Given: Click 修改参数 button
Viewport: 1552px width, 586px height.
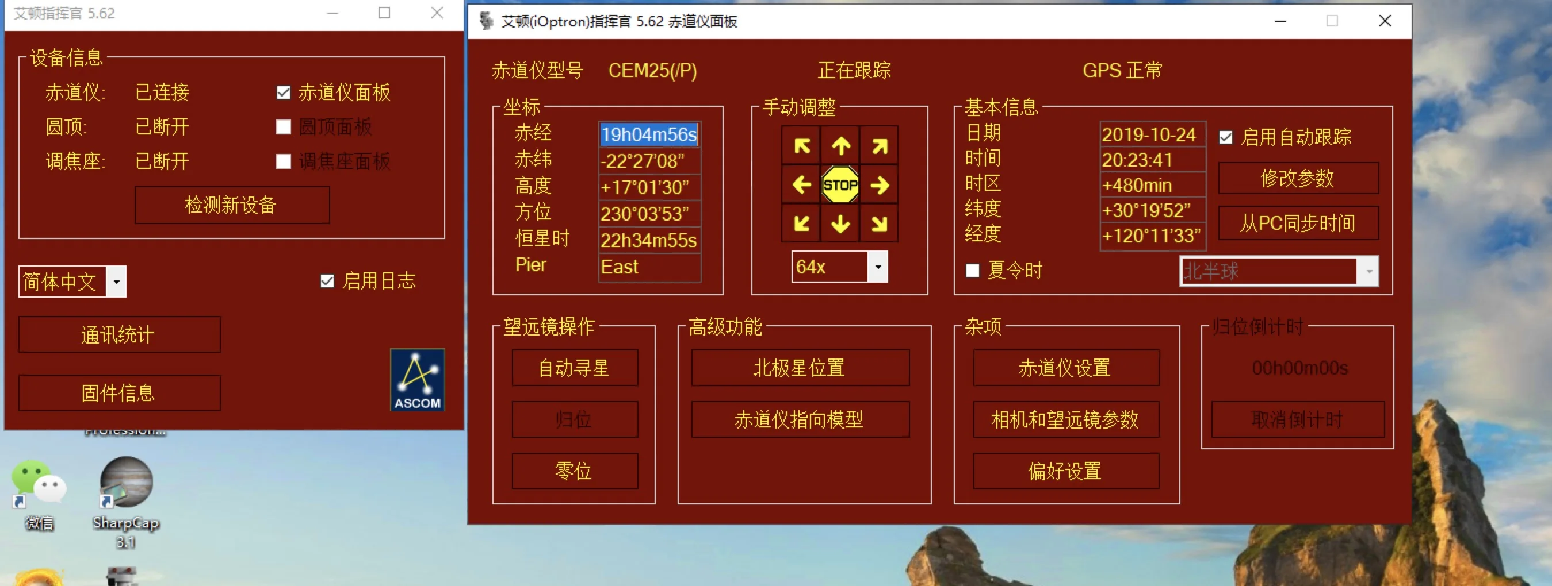Looking at the screenshot, I should [1298, 178].
